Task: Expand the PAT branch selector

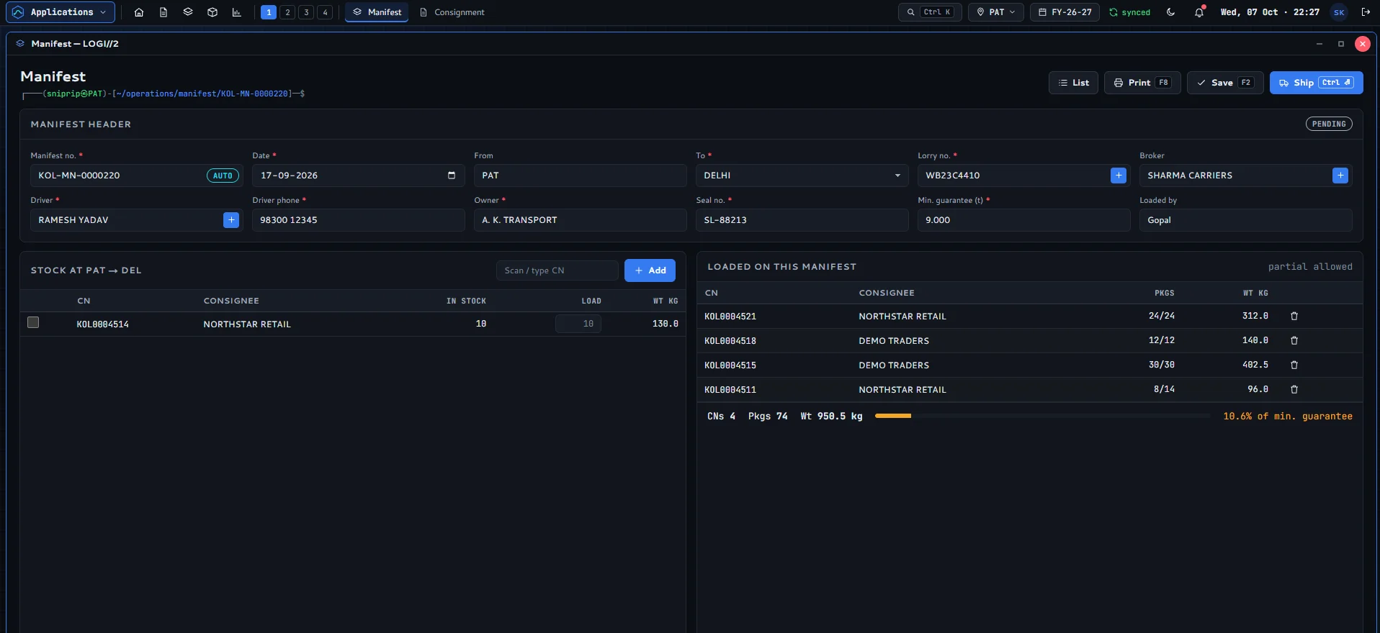Action: 996,12
